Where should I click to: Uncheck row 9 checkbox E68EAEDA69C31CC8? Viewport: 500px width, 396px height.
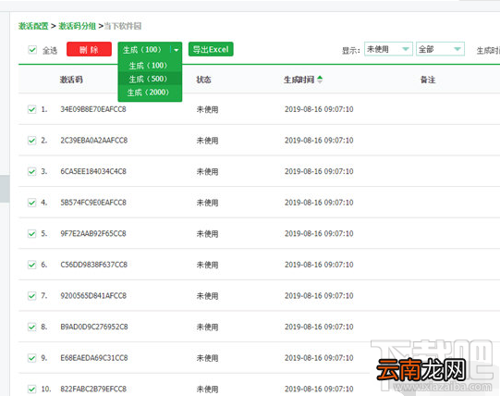pos(32,358)
